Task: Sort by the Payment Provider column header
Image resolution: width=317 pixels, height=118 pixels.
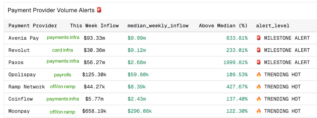Action: point(33,26)
